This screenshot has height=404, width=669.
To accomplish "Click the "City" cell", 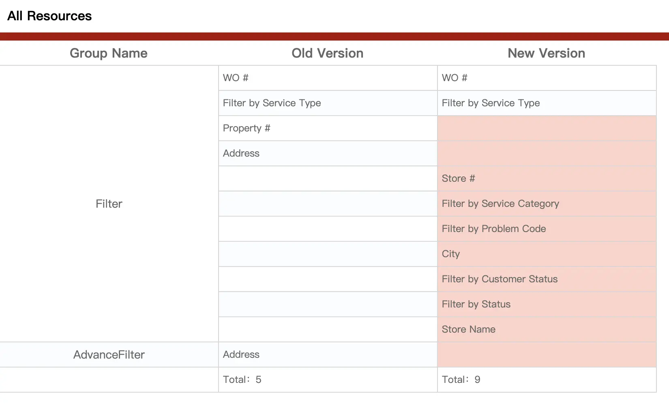I will click(x=547, y=254).
